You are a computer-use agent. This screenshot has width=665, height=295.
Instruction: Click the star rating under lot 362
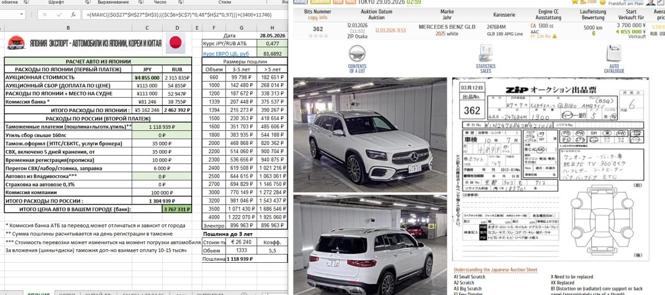click(x=317, y=36)
